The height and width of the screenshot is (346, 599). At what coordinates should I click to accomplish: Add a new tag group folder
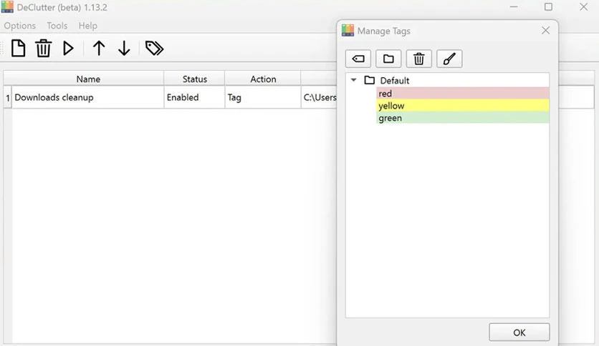point(388,59)
